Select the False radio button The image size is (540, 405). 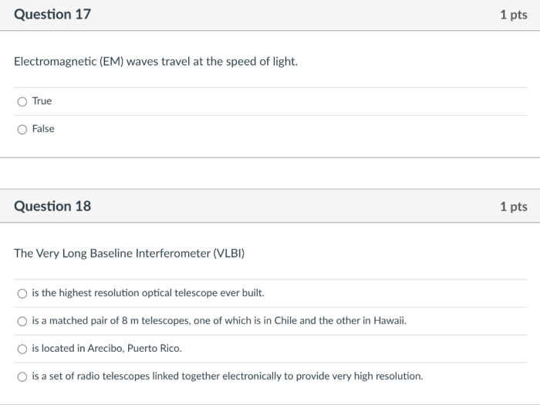pos(22,129)
